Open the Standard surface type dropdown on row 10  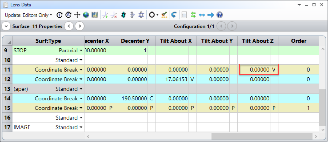[81, 60]
